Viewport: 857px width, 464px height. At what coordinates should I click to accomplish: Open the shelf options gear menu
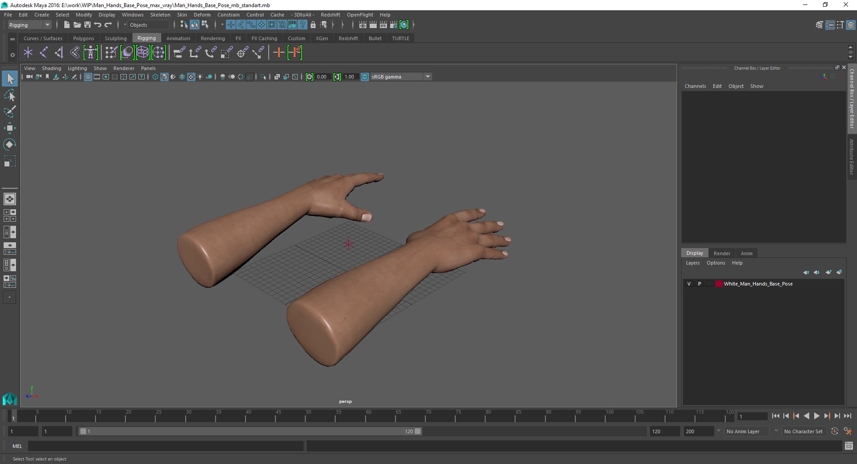coord(12,55)
